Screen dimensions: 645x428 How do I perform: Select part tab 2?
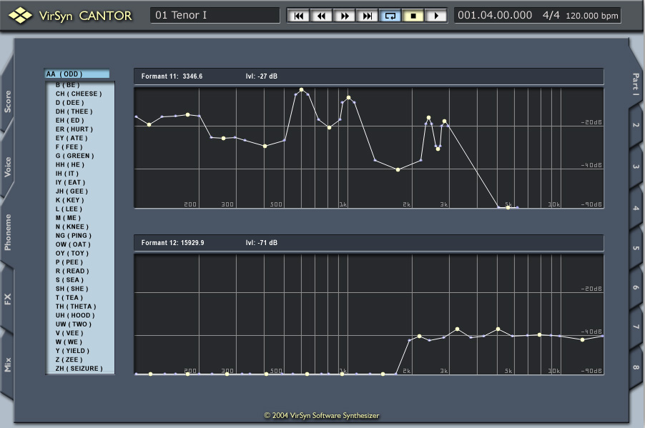[x=636, y=125]
